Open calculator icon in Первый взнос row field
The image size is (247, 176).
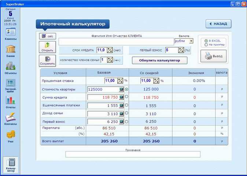[121, 122]
